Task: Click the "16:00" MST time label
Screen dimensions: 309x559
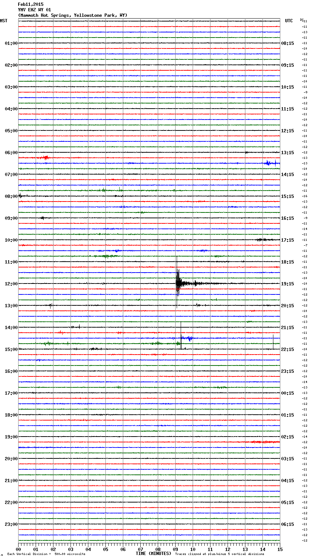Action: [x=11, y=371]
